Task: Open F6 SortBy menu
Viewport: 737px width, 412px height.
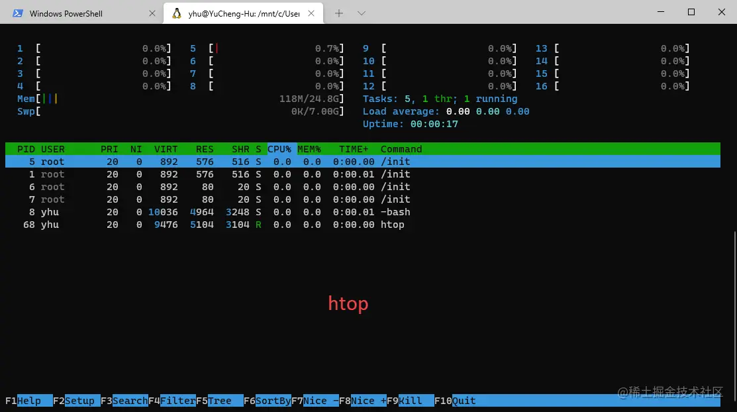Action: coord(268,401)
